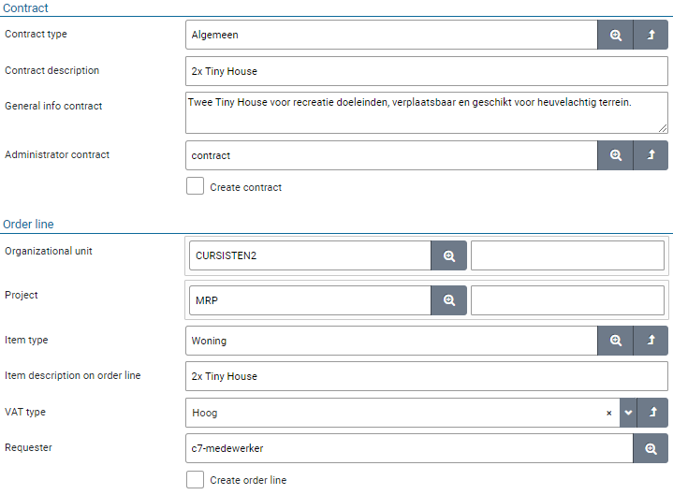
Task: Open the Project search lookup
Action: pos(448,300)
